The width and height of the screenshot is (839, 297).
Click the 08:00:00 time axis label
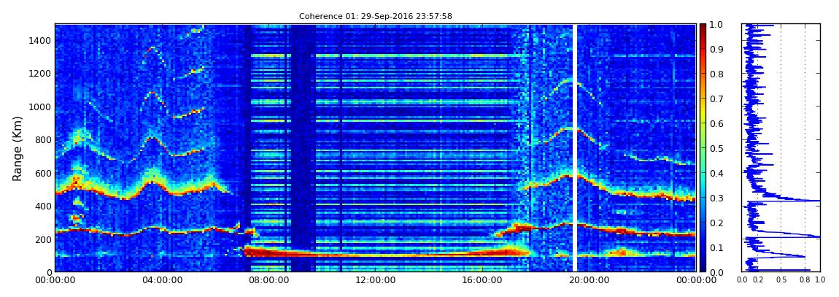pyautogui.click(x=268, y=280)
